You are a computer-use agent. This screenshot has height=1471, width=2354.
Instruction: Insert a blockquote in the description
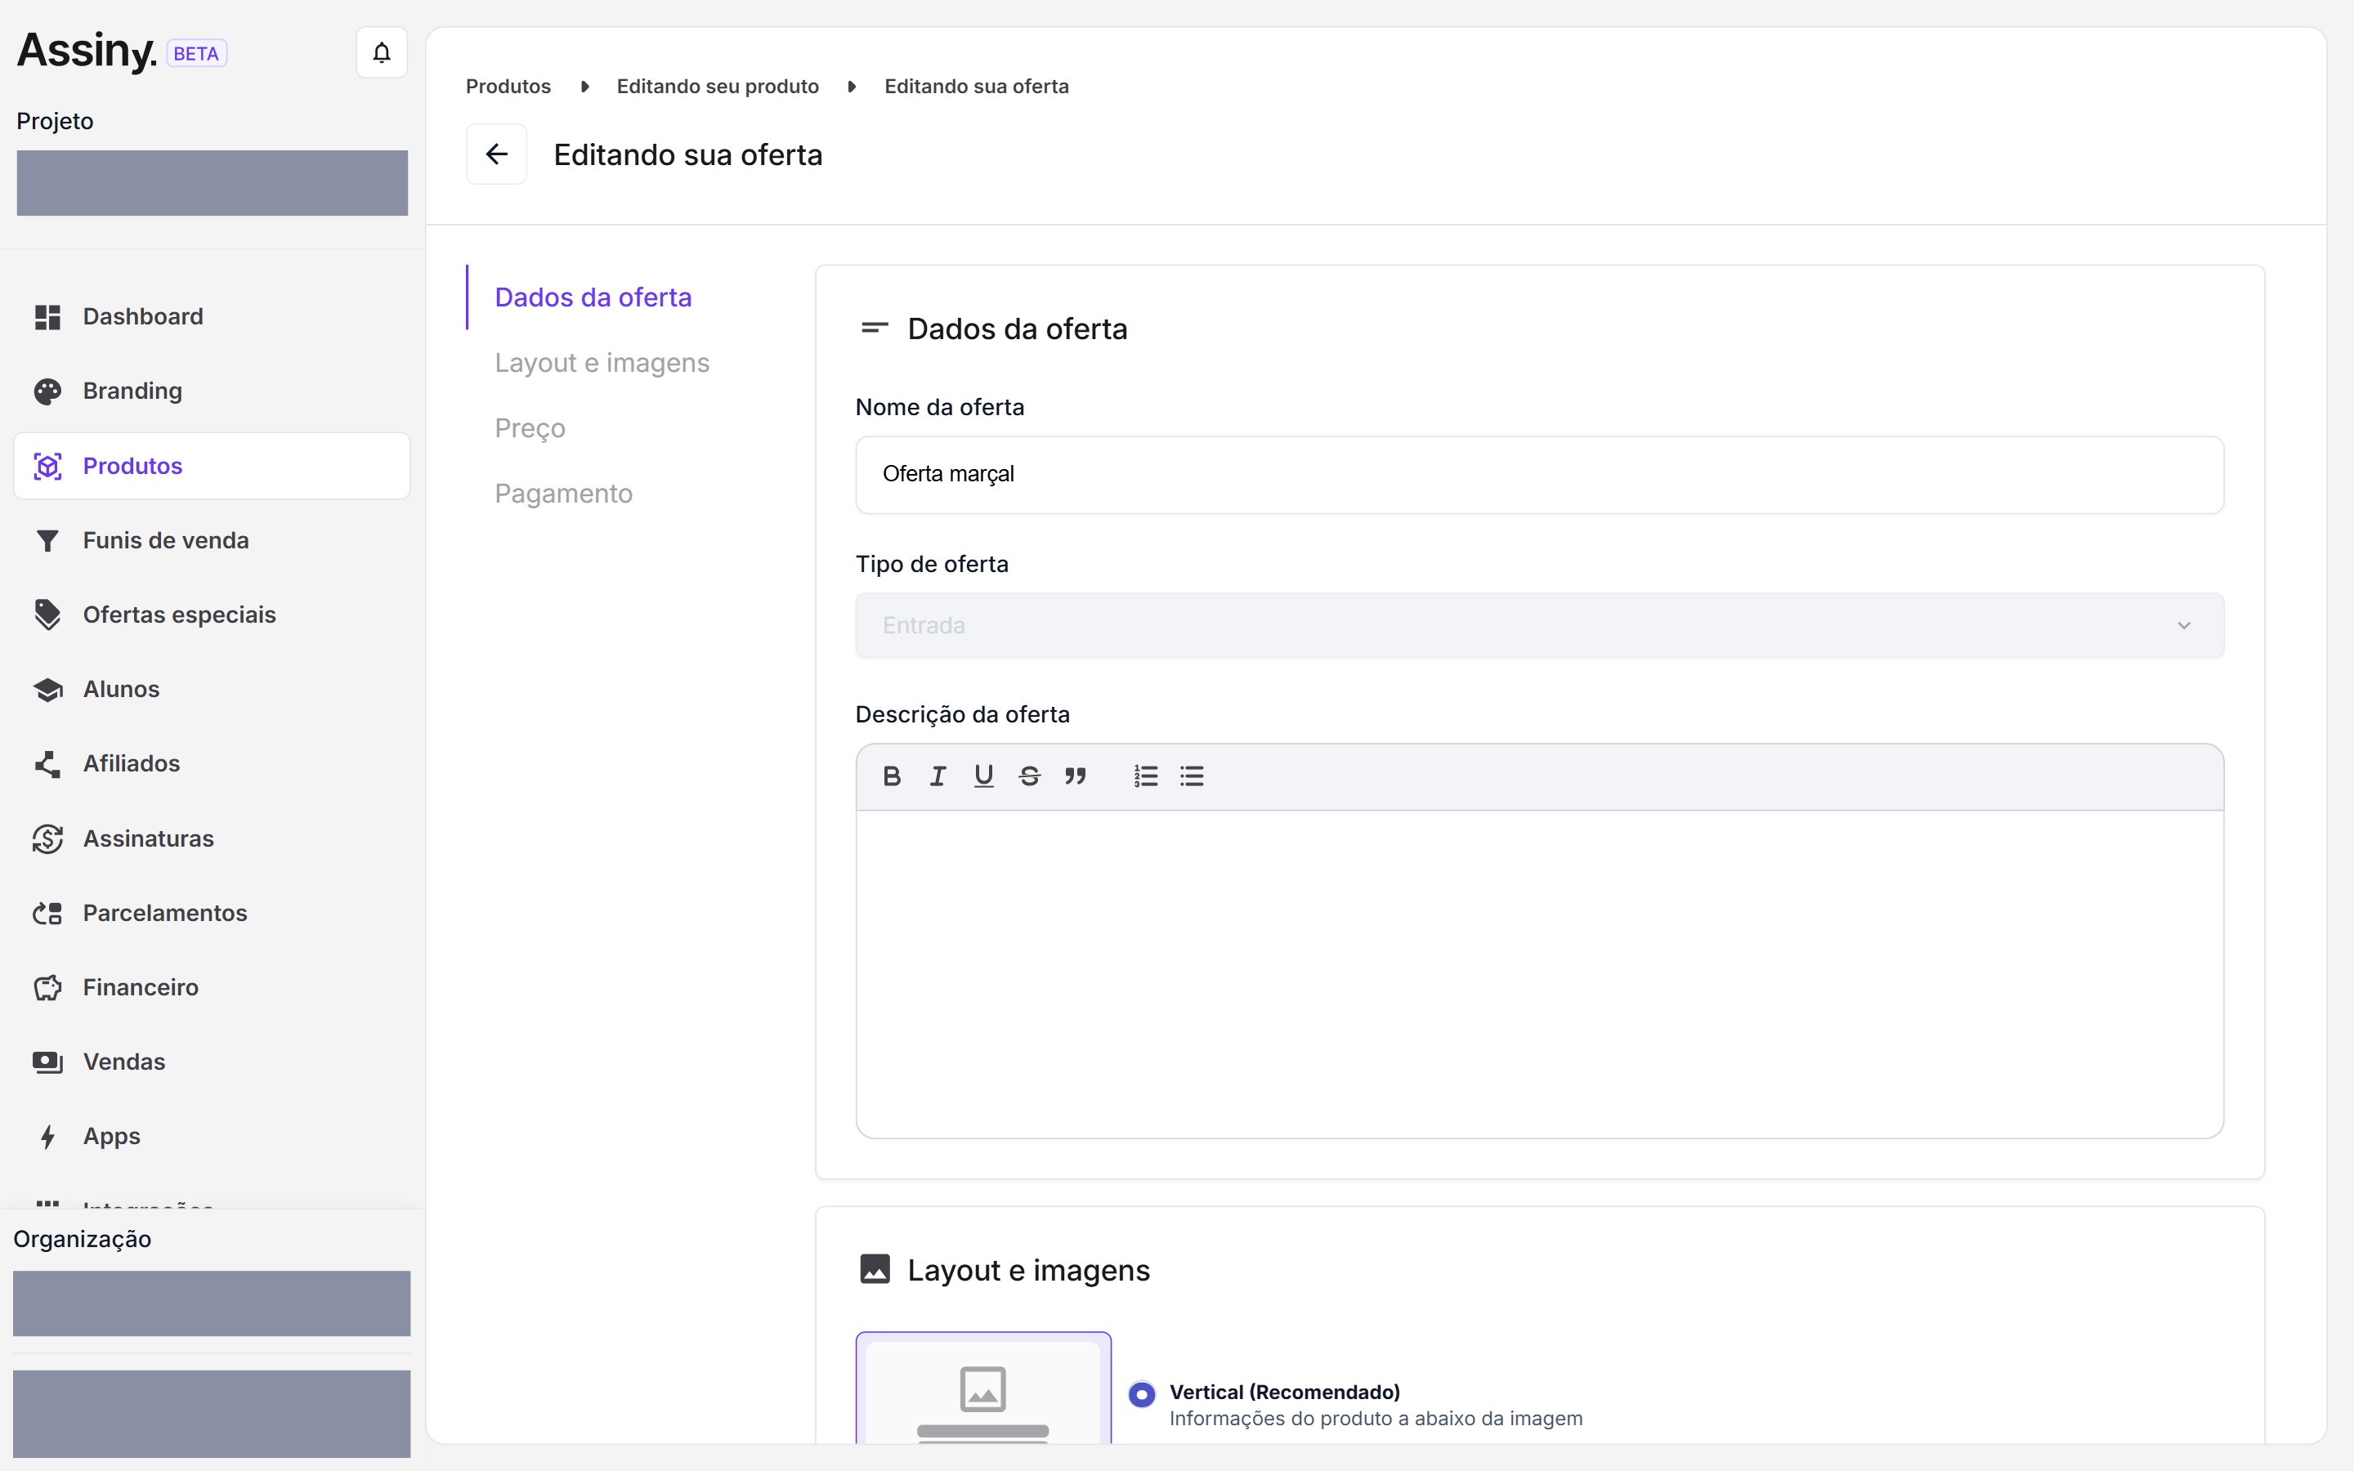(x=1075, y=776)
